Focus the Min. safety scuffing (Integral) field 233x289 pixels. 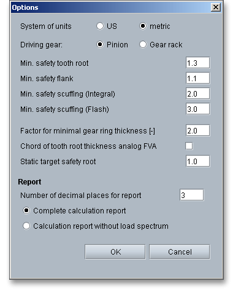197,93
